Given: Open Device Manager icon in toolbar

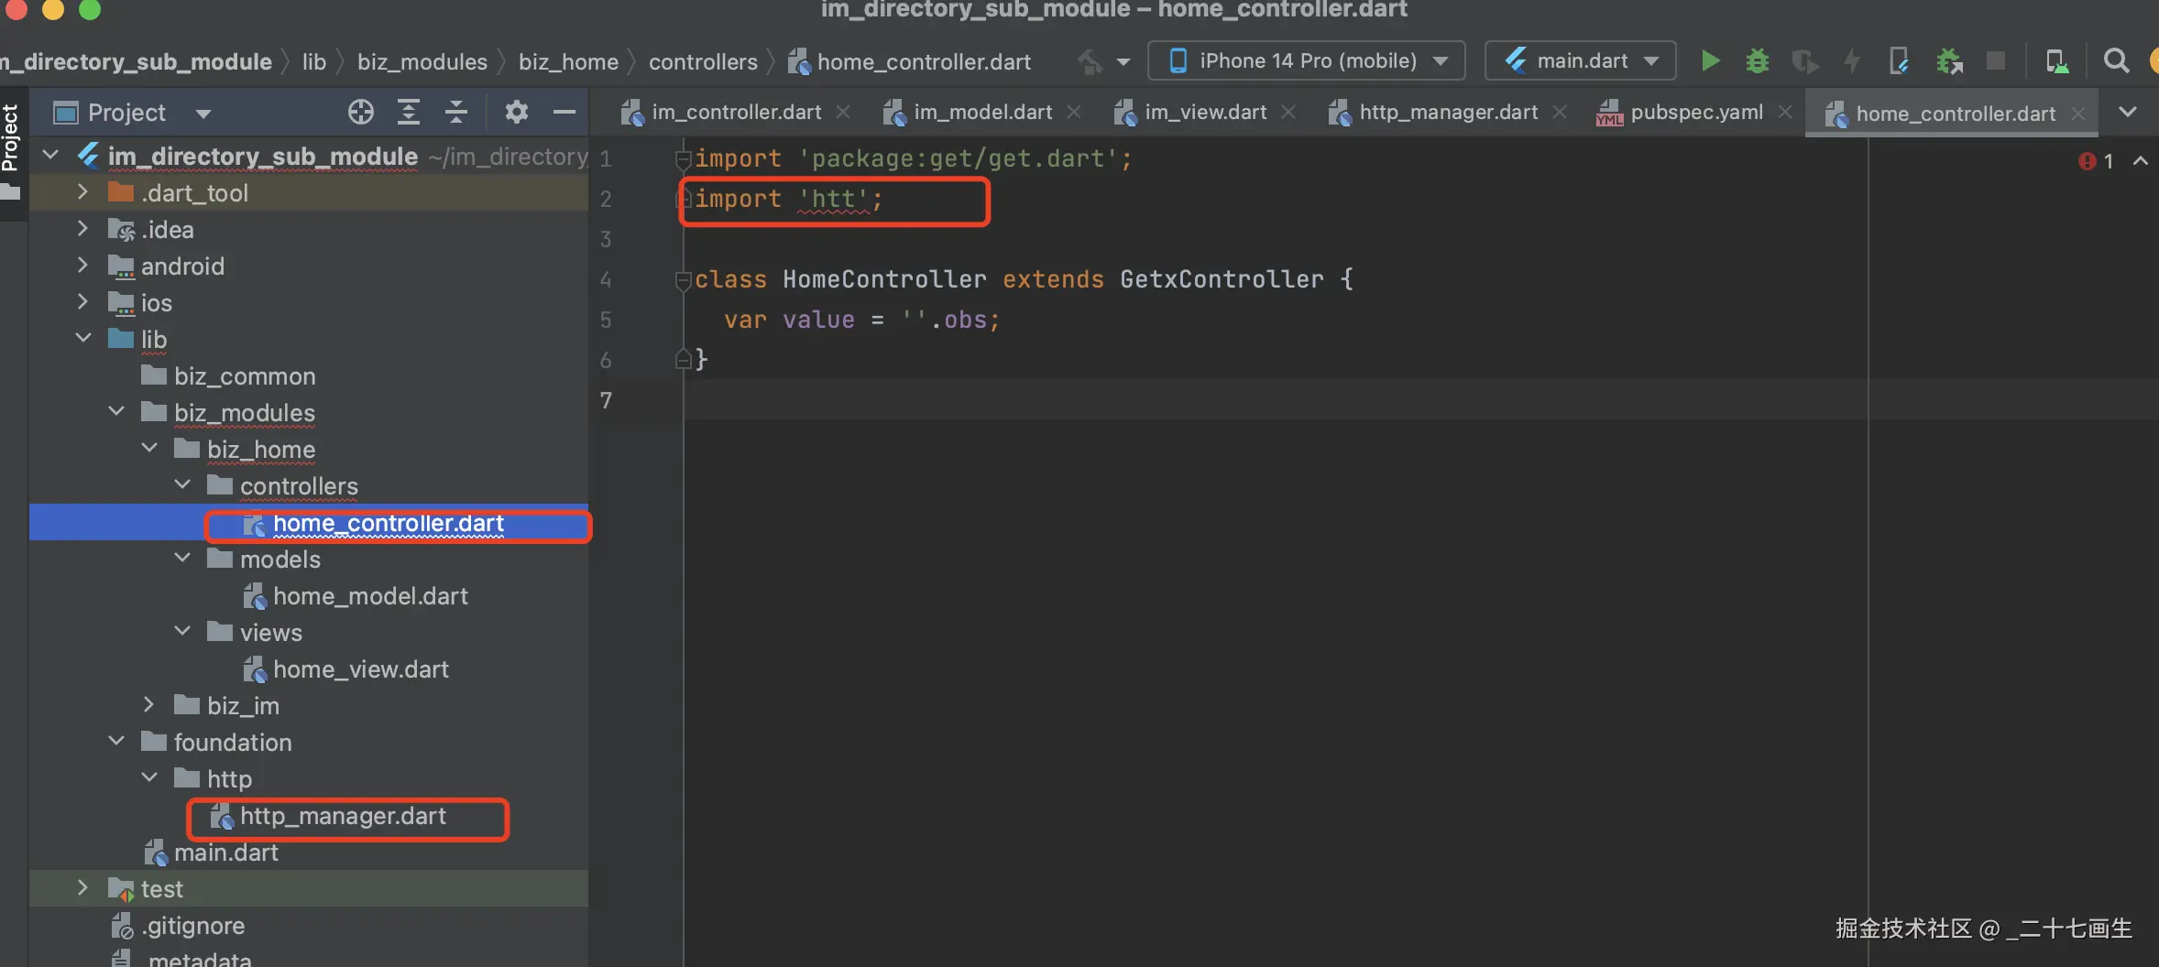Looking at the screenshot, I should [2056, 61].
